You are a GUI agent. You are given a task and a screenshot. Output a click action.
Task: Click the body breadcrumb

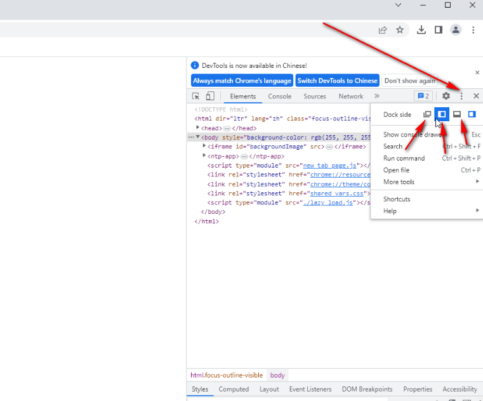pyautogui.click(x=277, y=375)
